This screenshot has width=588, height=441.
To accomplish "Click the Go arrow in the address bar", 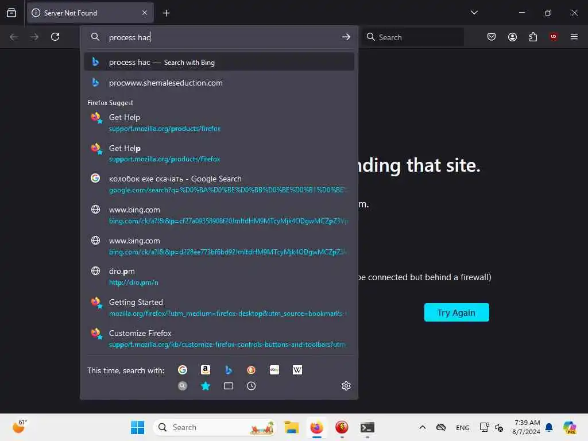I will (346, 37).
